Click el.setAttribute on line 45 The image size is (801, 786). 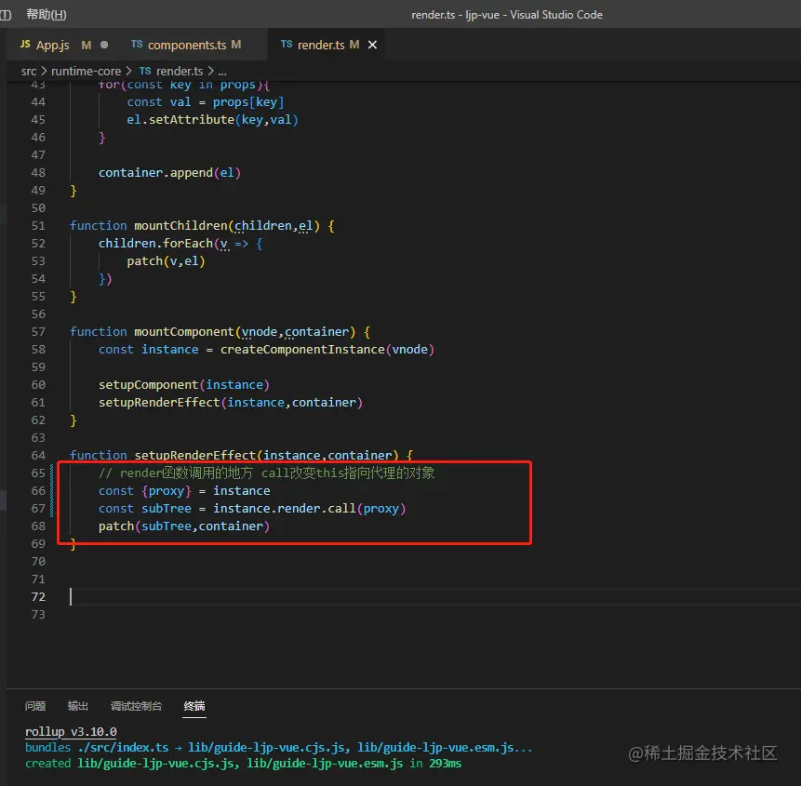click(180, 119)
